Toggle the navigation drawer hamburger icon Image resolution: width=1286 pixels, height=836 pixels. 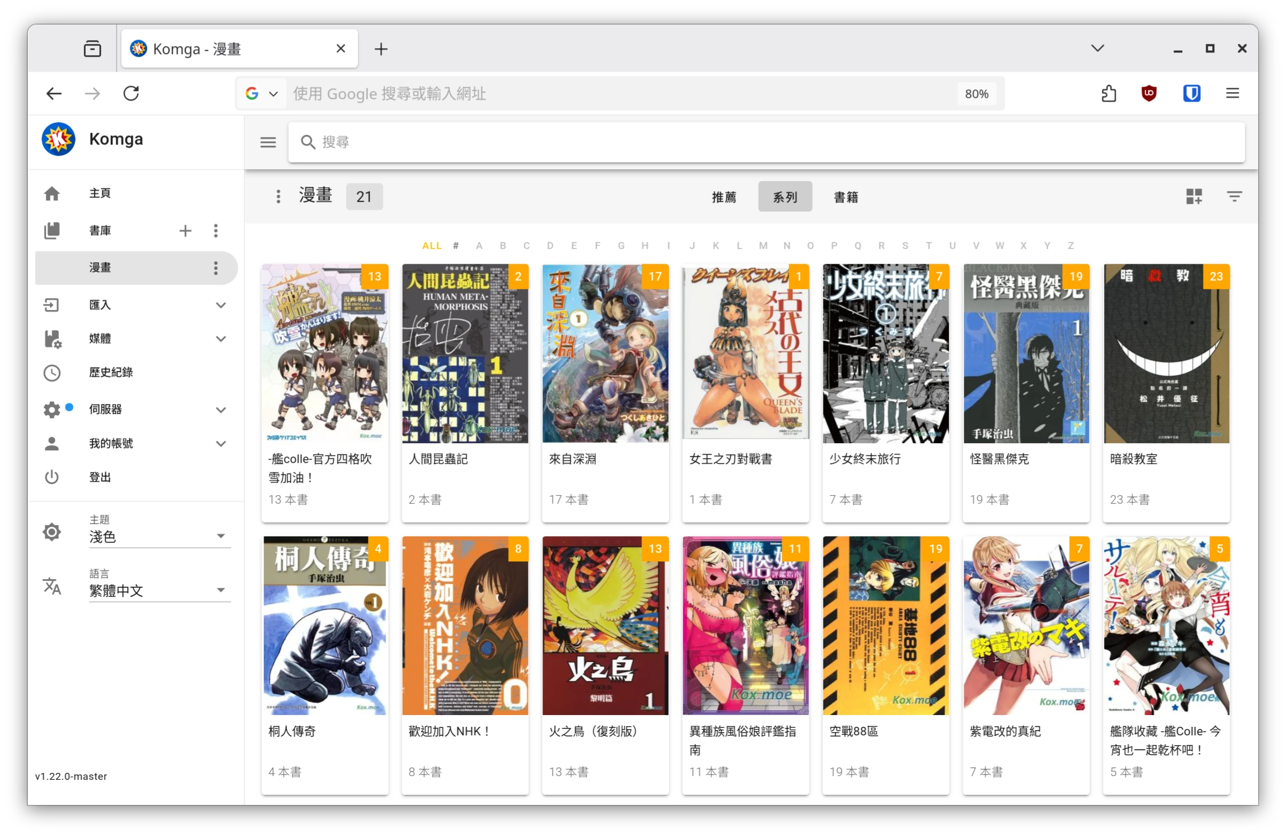(268, 142)
